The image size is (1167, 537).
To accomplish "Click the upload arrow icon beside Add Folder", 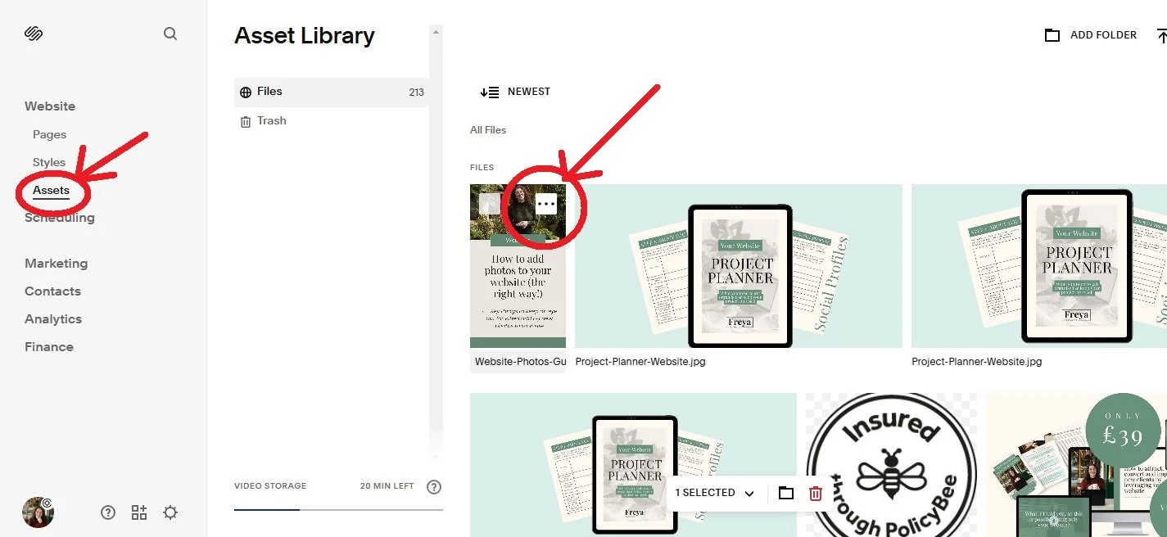I will (x=1161, y=35).
